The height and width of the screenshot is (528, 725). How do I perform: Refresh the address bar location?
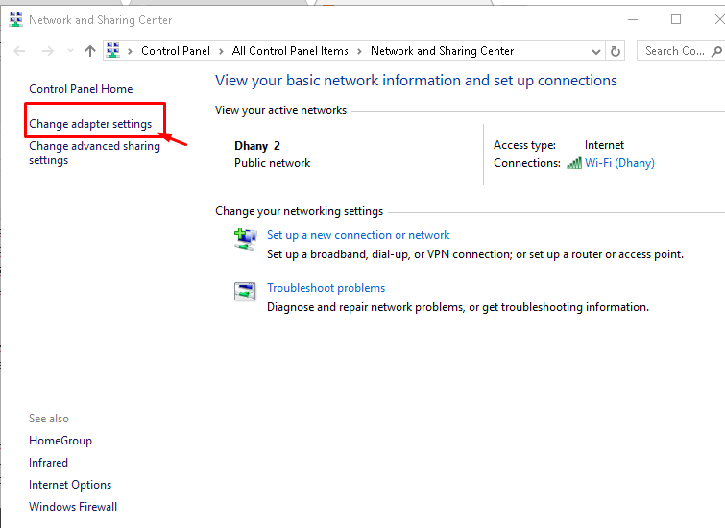616,51
